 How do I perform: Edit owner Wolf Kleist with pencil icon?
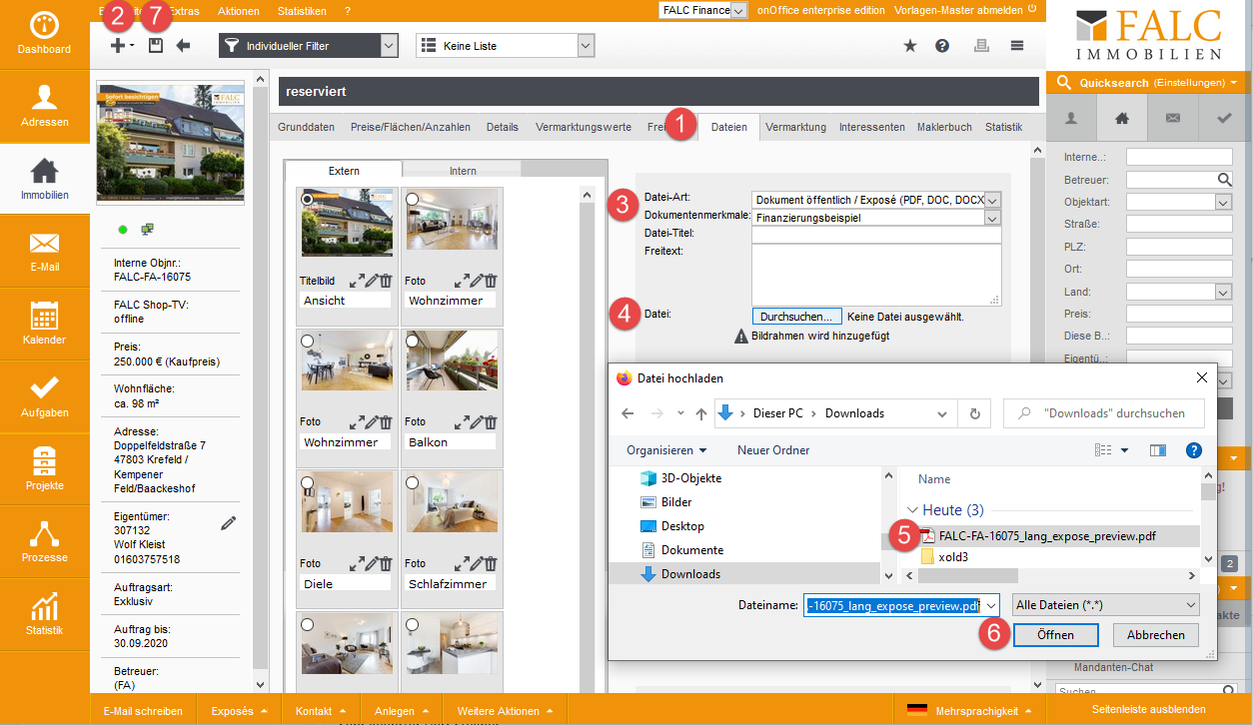coord(229,523)
